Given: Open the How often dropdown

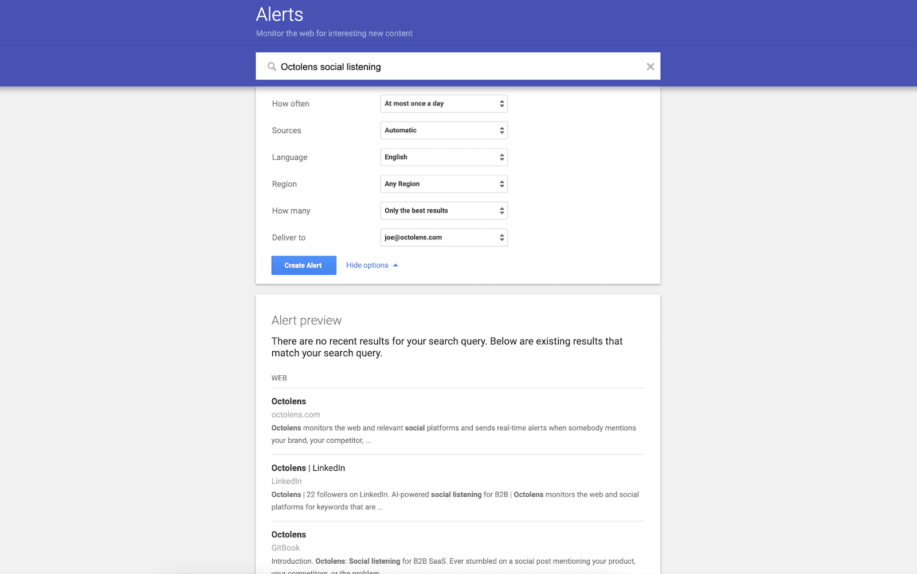Looking at the screenshot, I should (x=444, y=103).
